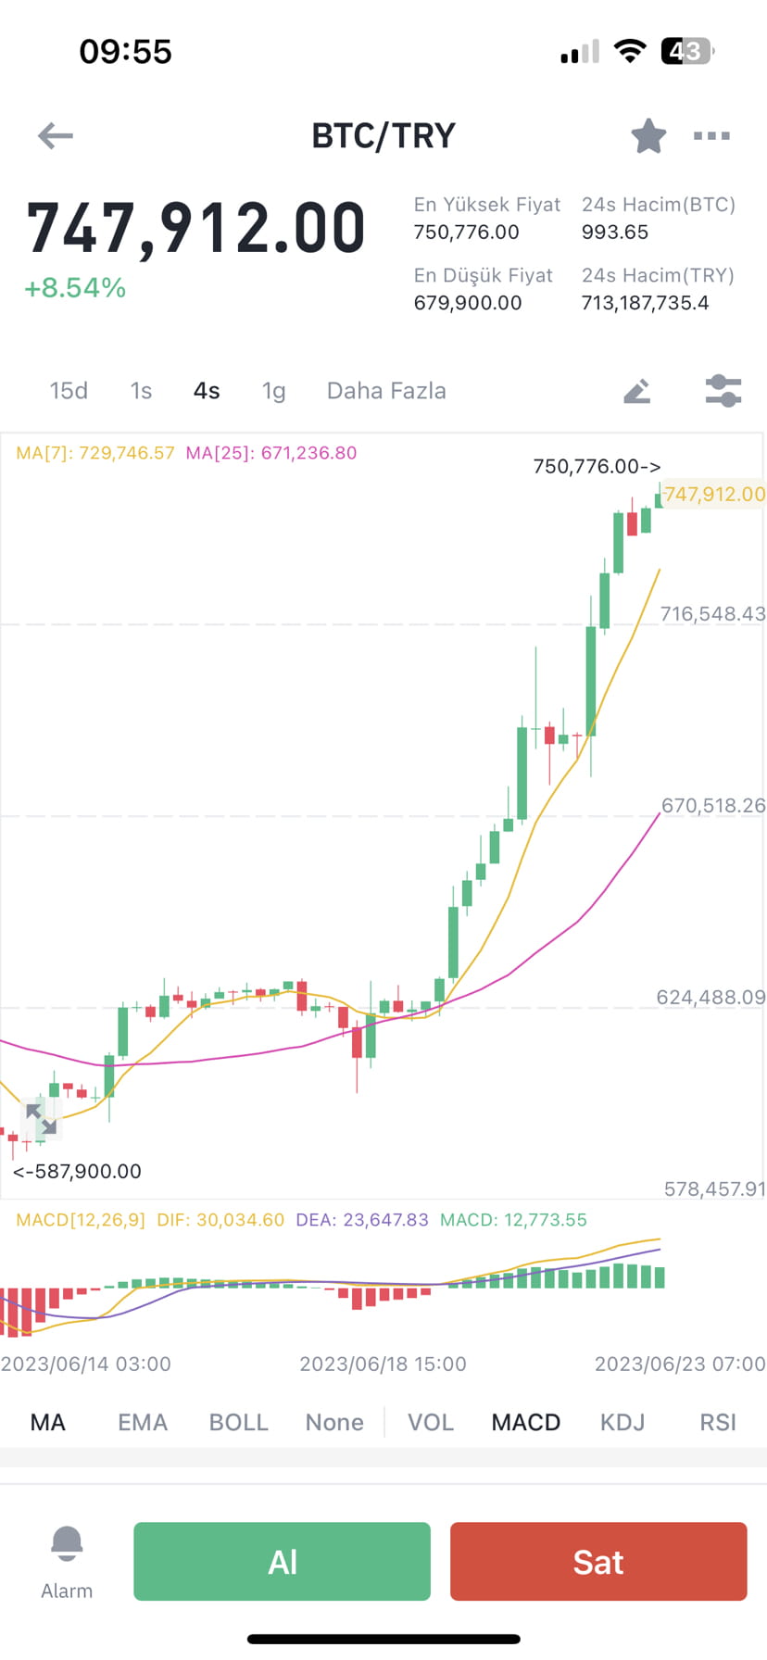This screenshot has width=767, height=1660.
Task: Enable the VOL volume indicator
Action: pyautogui.click(x=430, y=1421)
